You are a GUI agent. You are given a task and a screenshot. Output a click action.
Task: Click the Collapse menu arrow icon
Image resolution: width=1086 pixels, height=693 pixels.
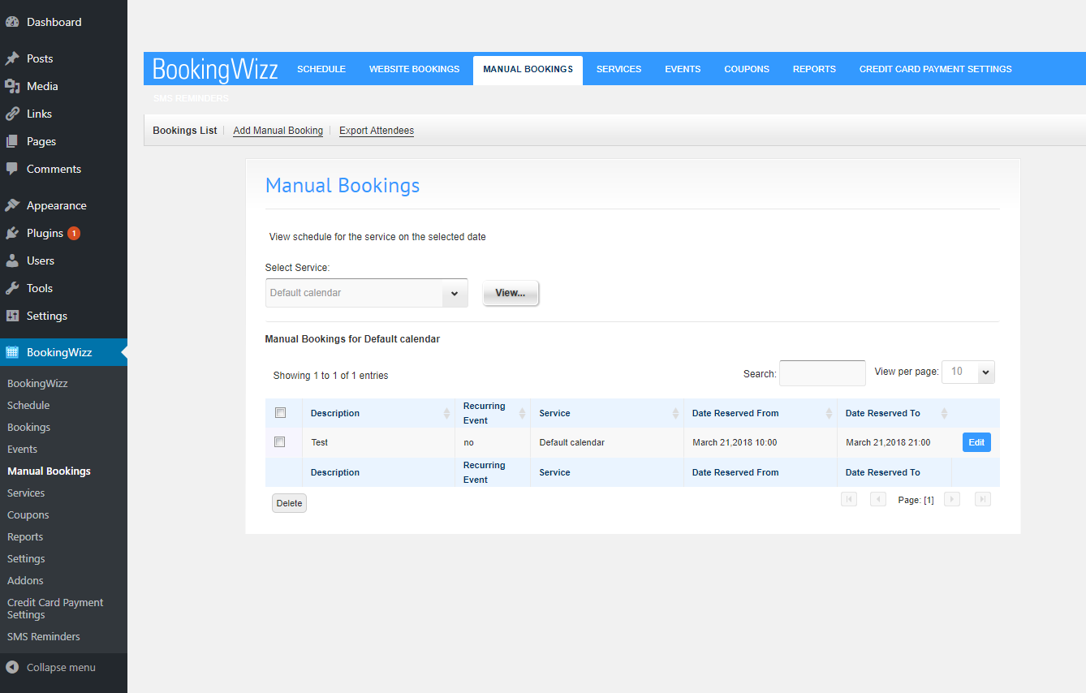tap(12, 667)
